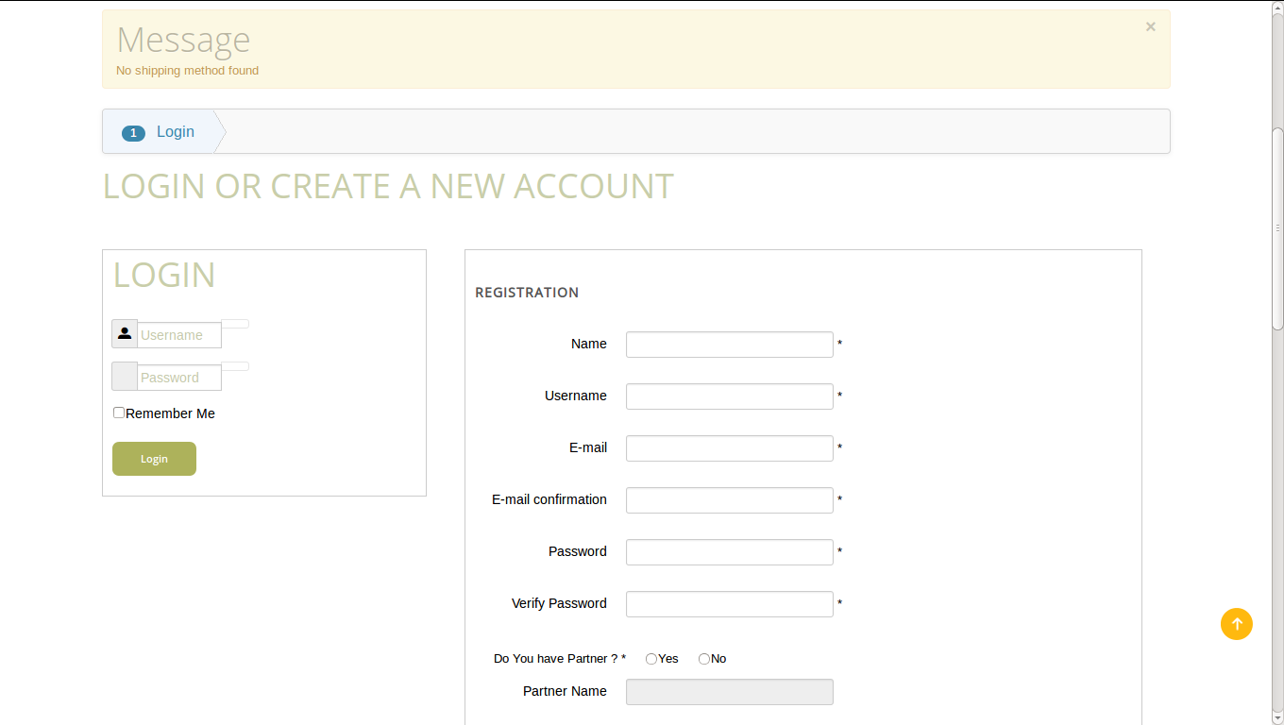1284x725 pixels.
Task: Focus the Username field in the Login box
Action: tap(179, 335)
